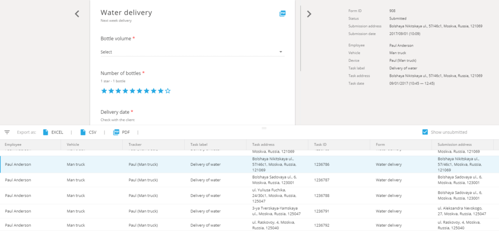The height and width of the screenshot is (231, 499).
Task: Select the row with Task ID 1236787
Action: click(249, 180)
